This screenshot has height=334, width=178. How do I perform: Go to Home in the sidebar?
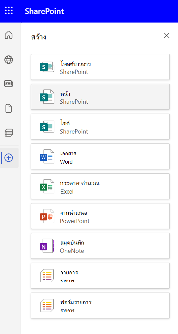(x=9, y=35)
